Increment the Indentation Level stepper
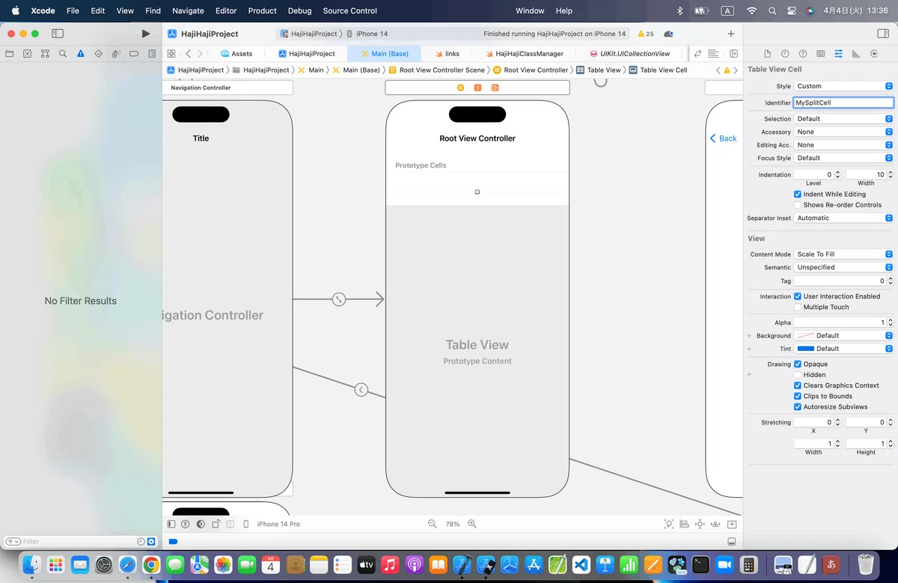 point(837,172)
